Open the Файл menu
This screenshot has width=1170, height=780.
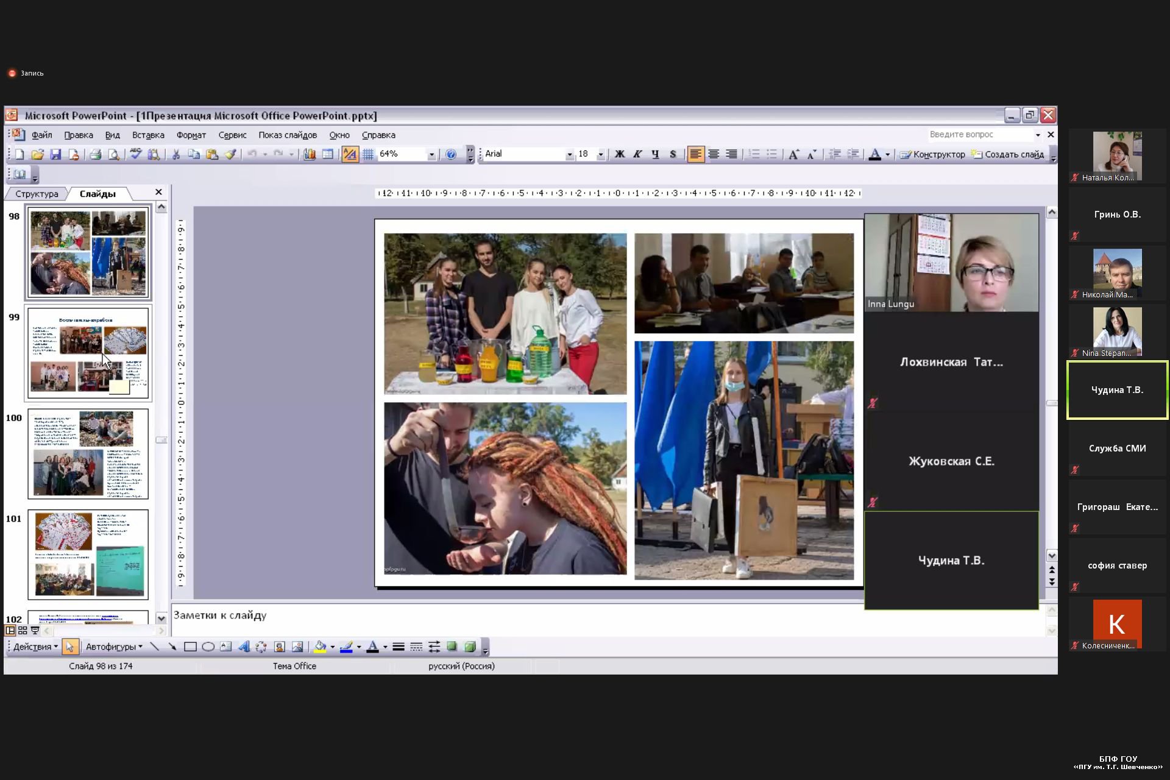(42, 135)
